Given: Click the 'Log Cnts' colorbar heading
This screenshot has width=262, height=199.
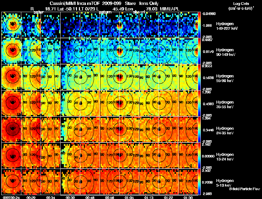Looking at the screenshot, I should pos(241,4).
